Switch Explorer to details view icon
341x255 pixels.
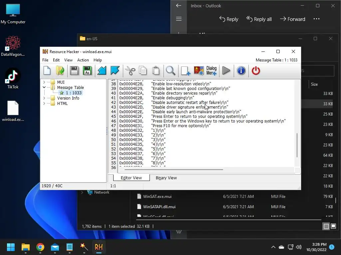click(x=326, y=226)
